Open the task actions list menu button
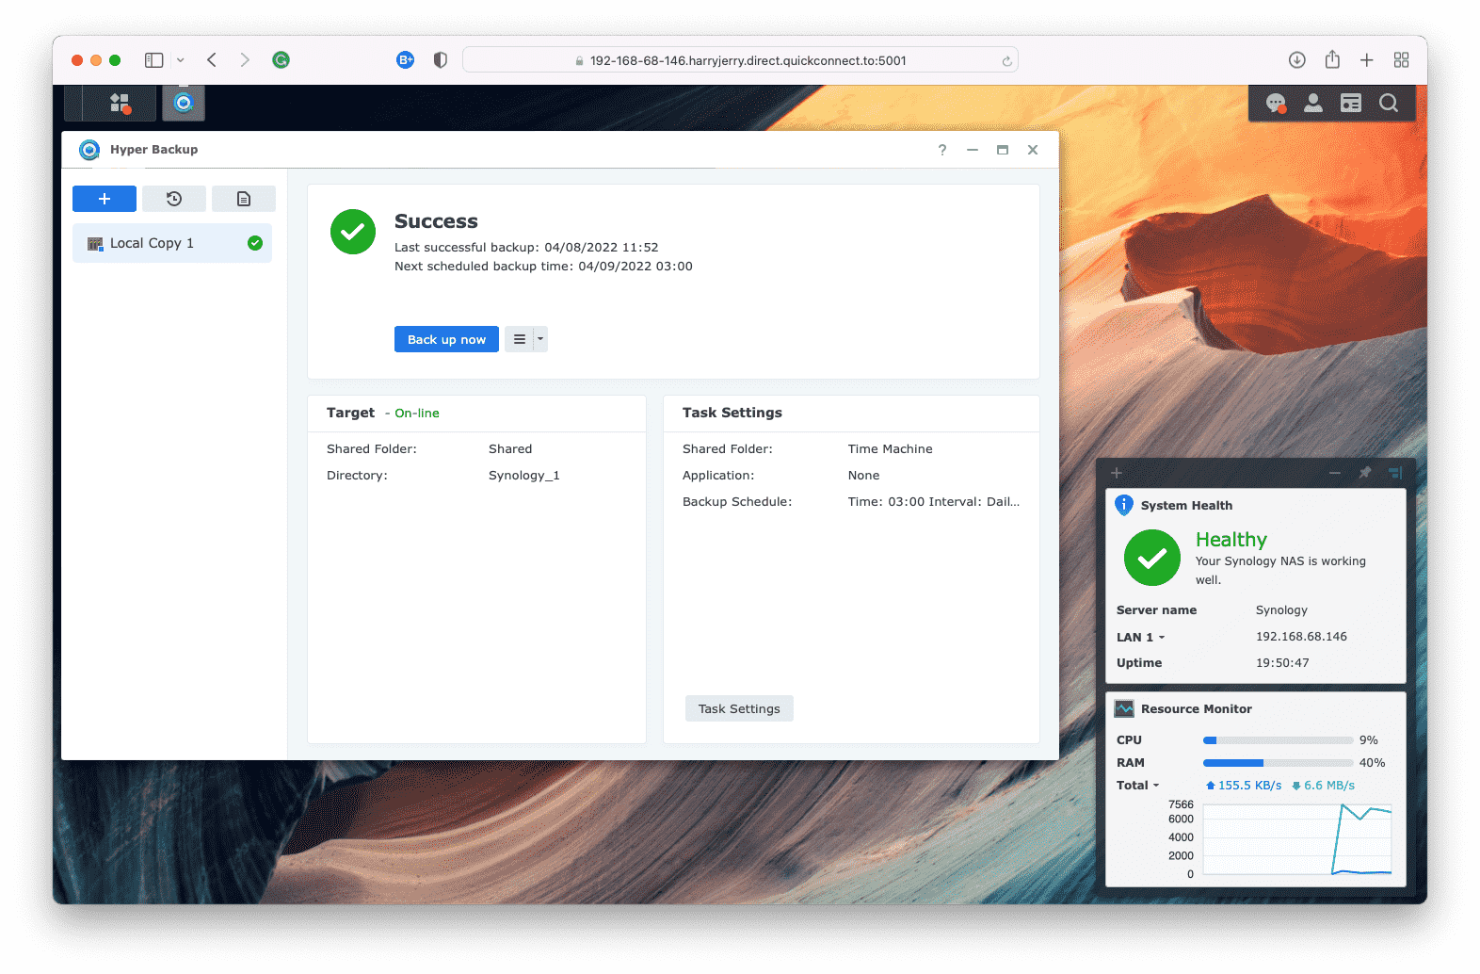Viewport: 1480px width, 974px height. pyautogui.click(x=526, y=339)
